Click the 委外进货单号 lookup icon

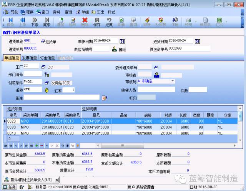[x=156, y=67]
